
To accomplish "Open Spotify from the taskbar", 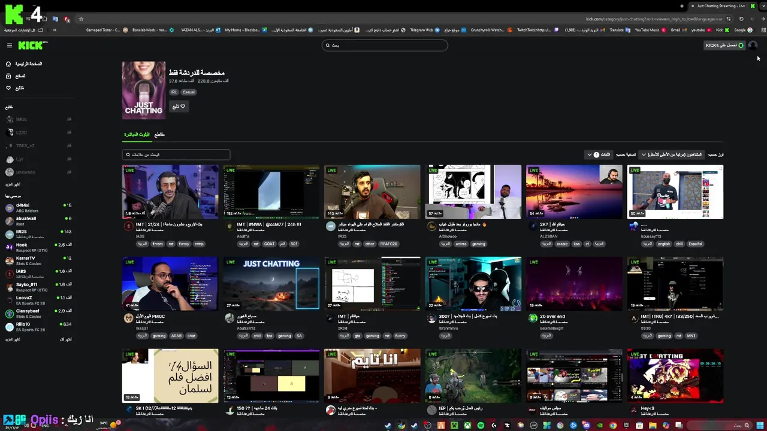I will [x=481, y=426].
